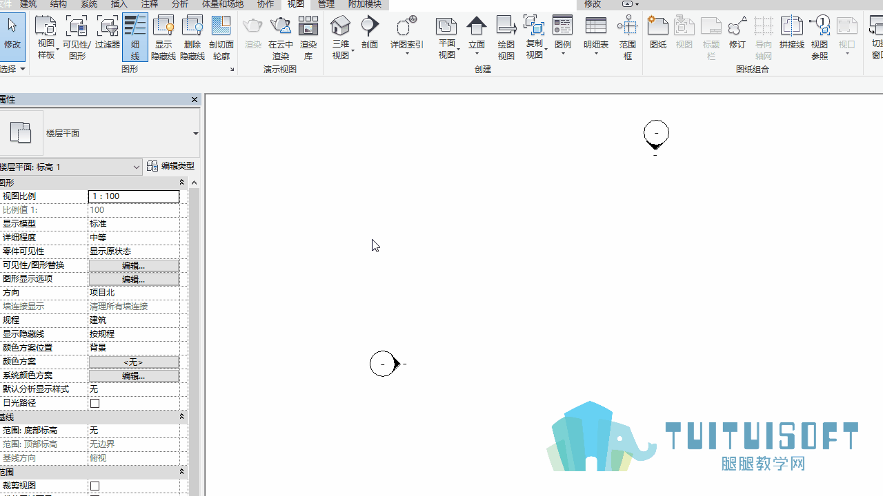Toggle the 日光路径 sun path checkbox
The height and width of the screenshot is (496, 883).
[x=95, y=403]
